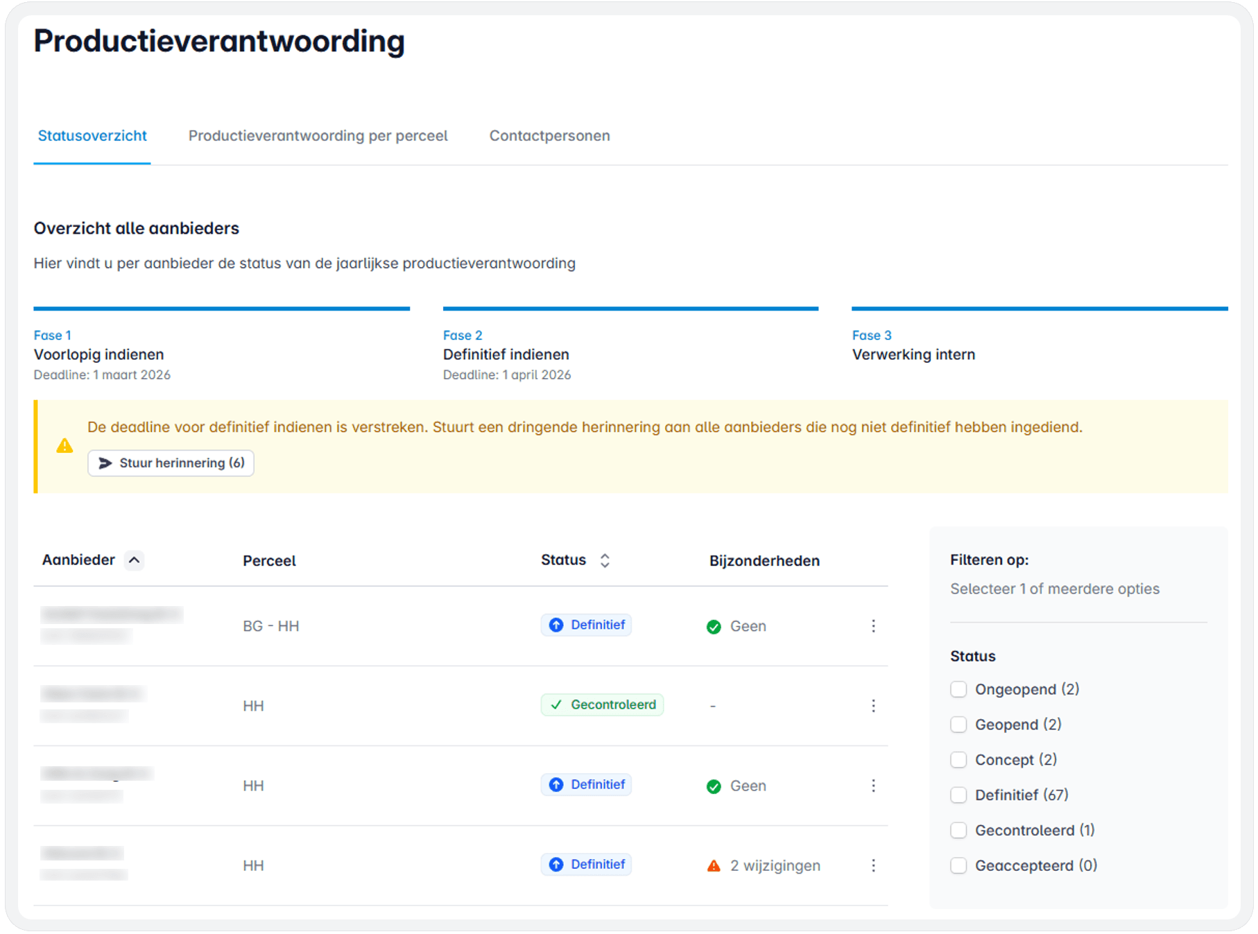Click the Perceel column header
Screen dimensions: 1258x934
pos(269,560)
